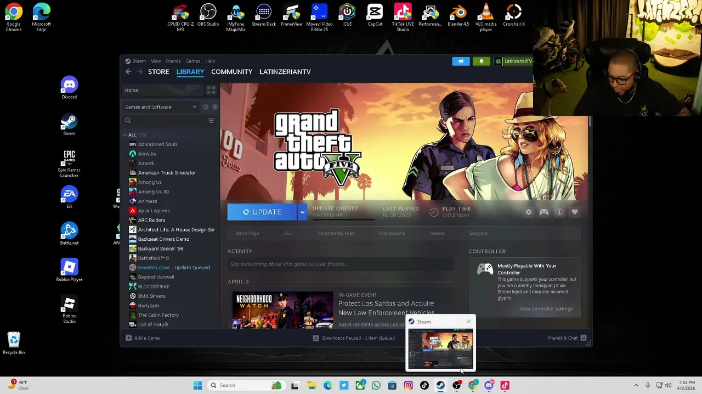Image resolution: width=702 pixels, height=394 pixels.
Task: Open GTA V manage settings gear
Action: (528, 212)
